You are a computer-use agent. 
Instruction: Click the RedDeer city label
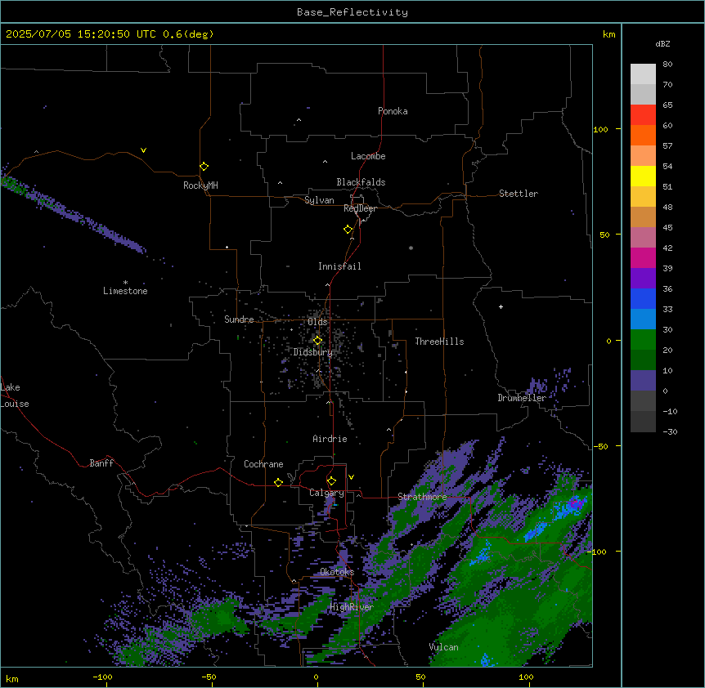click(x=360, y=208)
